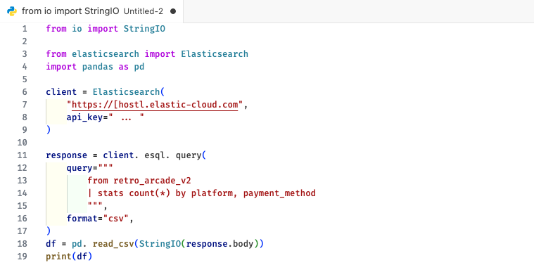Click 'esql' on line 11
This screenshot has height=265, width=534.
click(155, 155)
